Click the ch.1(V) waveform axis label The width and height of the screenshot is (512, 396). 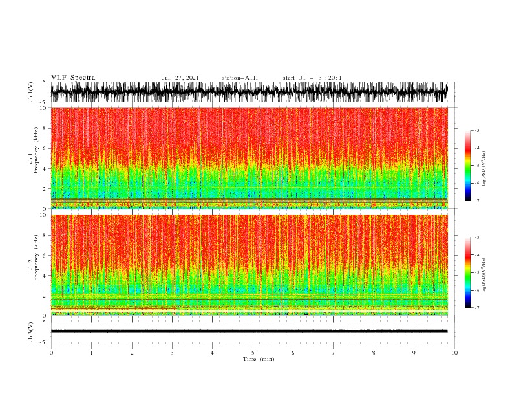30,92
